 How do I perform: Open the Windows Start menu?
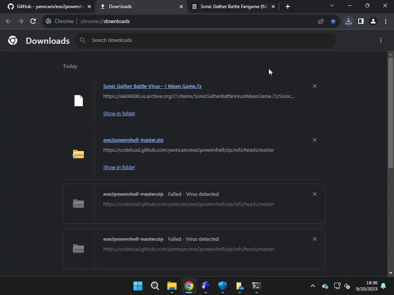tap(138, 286)
